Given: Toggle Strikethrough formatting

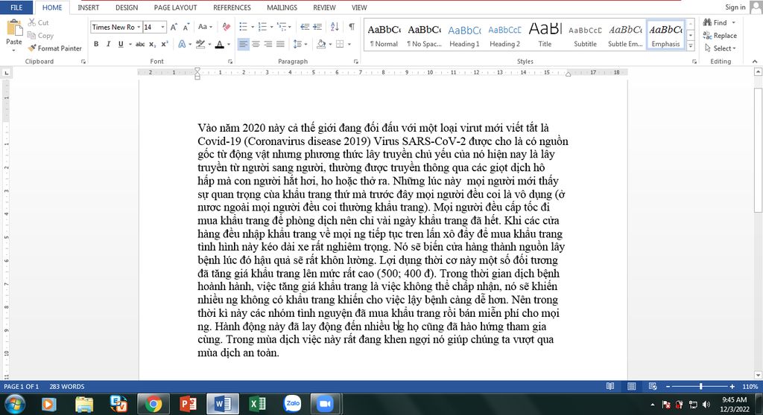Looking at the screenshot, I should [x=140, y=44].
